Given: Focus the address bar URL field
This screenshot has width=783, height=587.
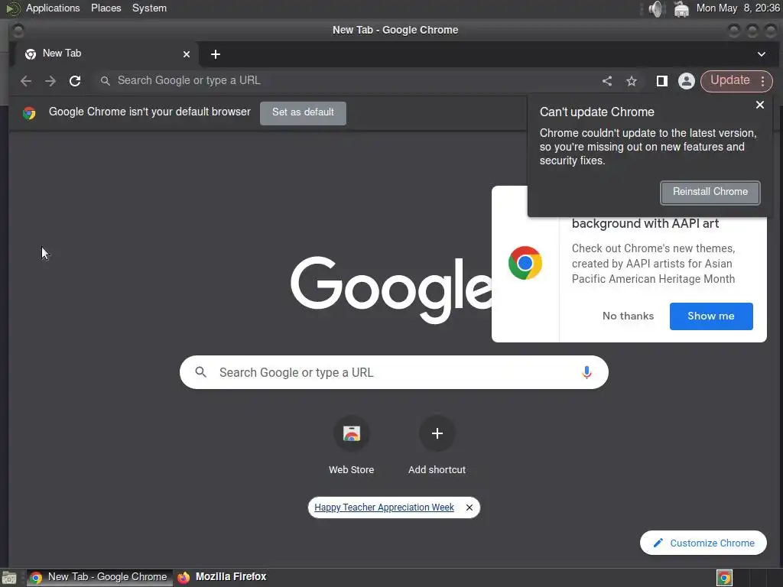Looking at the screenshot, I should point(345,80).
